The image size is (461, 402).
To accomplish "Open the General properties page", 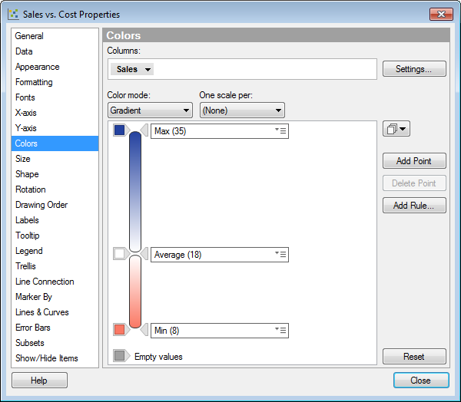I will pyautogui.click(x=55, y=36).
